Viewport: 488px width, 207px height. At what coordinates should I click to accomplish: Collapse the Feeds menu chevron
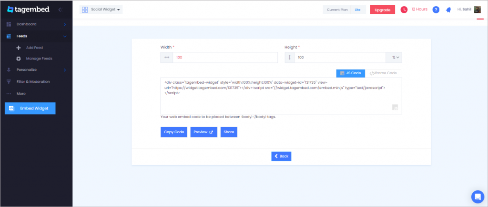point(65,36)
